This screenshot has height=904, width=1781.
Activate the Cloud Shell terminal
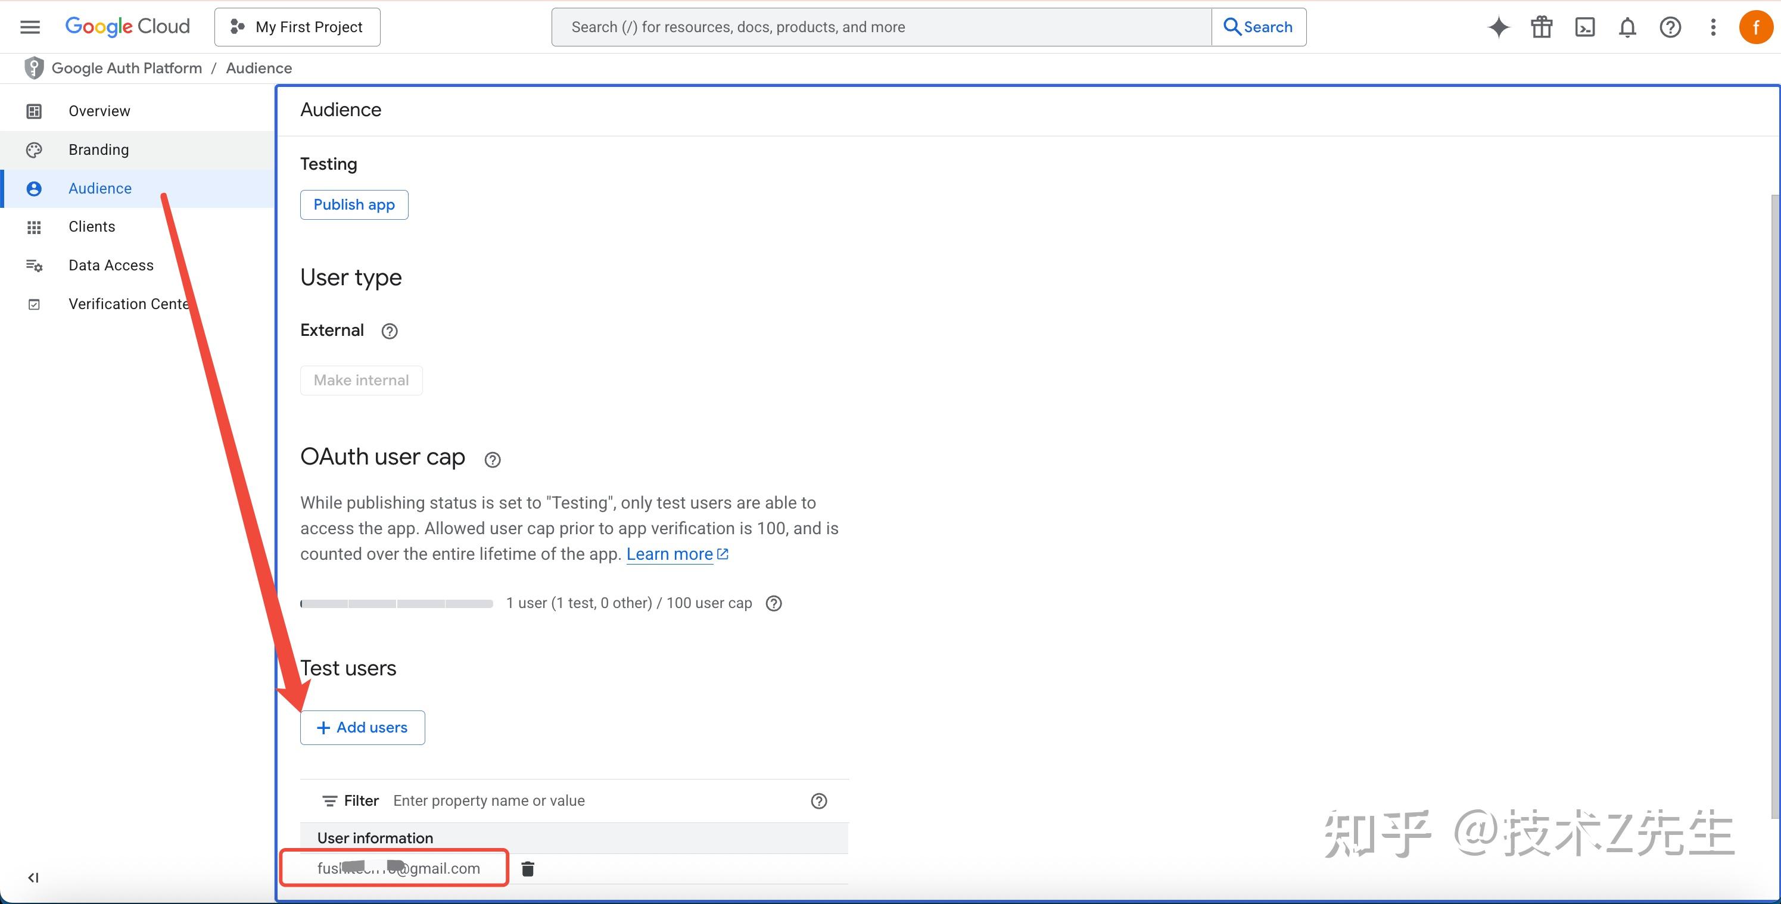[1584, 27]
